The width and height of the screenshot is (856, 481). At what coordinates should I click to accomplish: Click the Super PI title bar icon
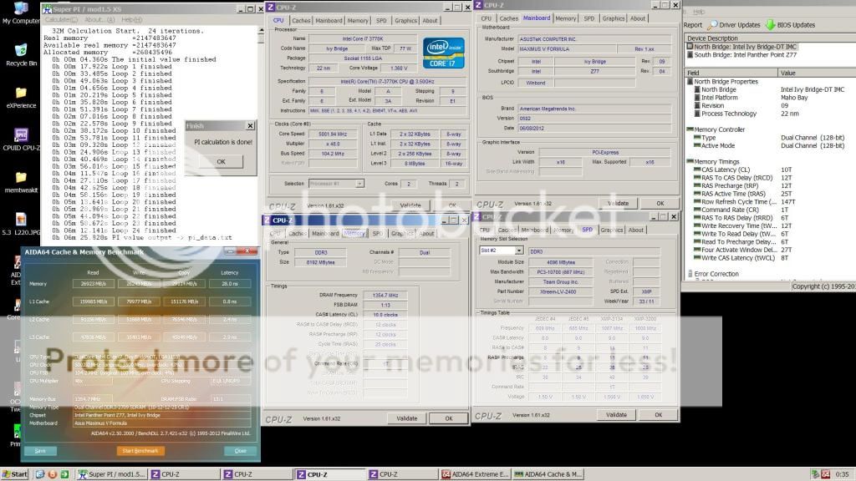pyautogui.click(x=48, y=8)
